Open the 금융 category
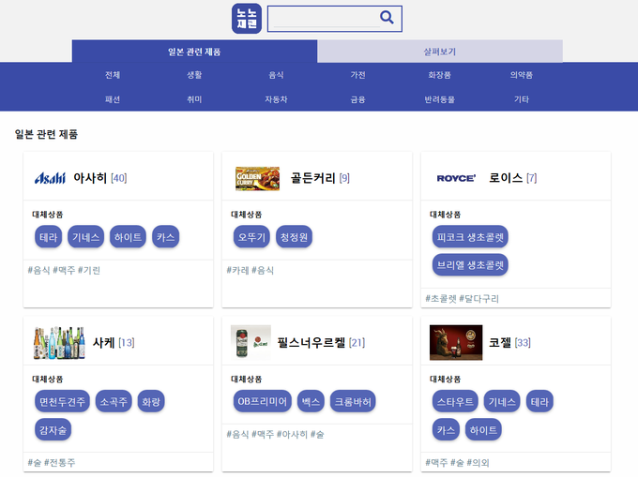Screen dimensions: 638x477 point(358,99)
